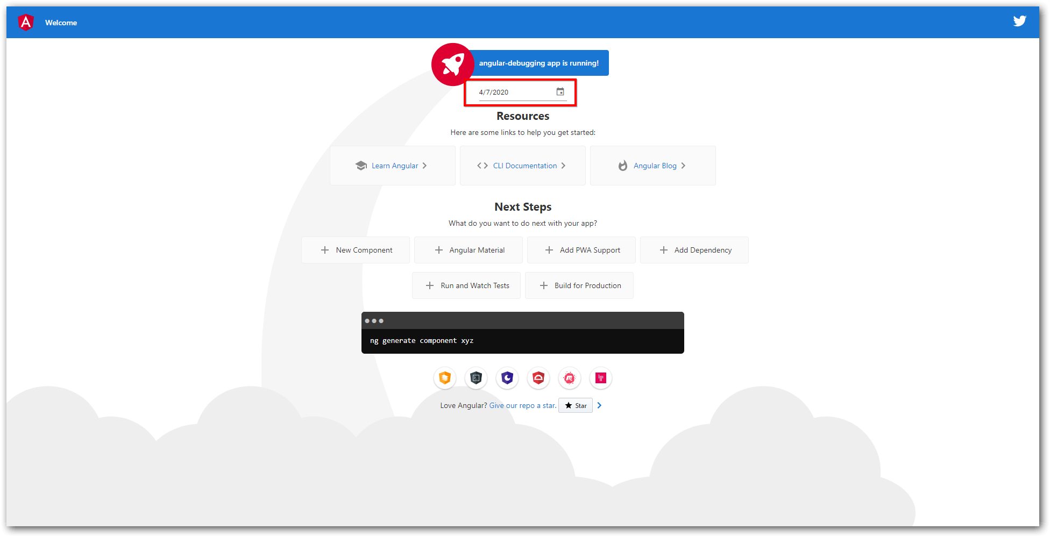
Task: Click the chevron next to the Star button
Action: click(x=599, y=405)
